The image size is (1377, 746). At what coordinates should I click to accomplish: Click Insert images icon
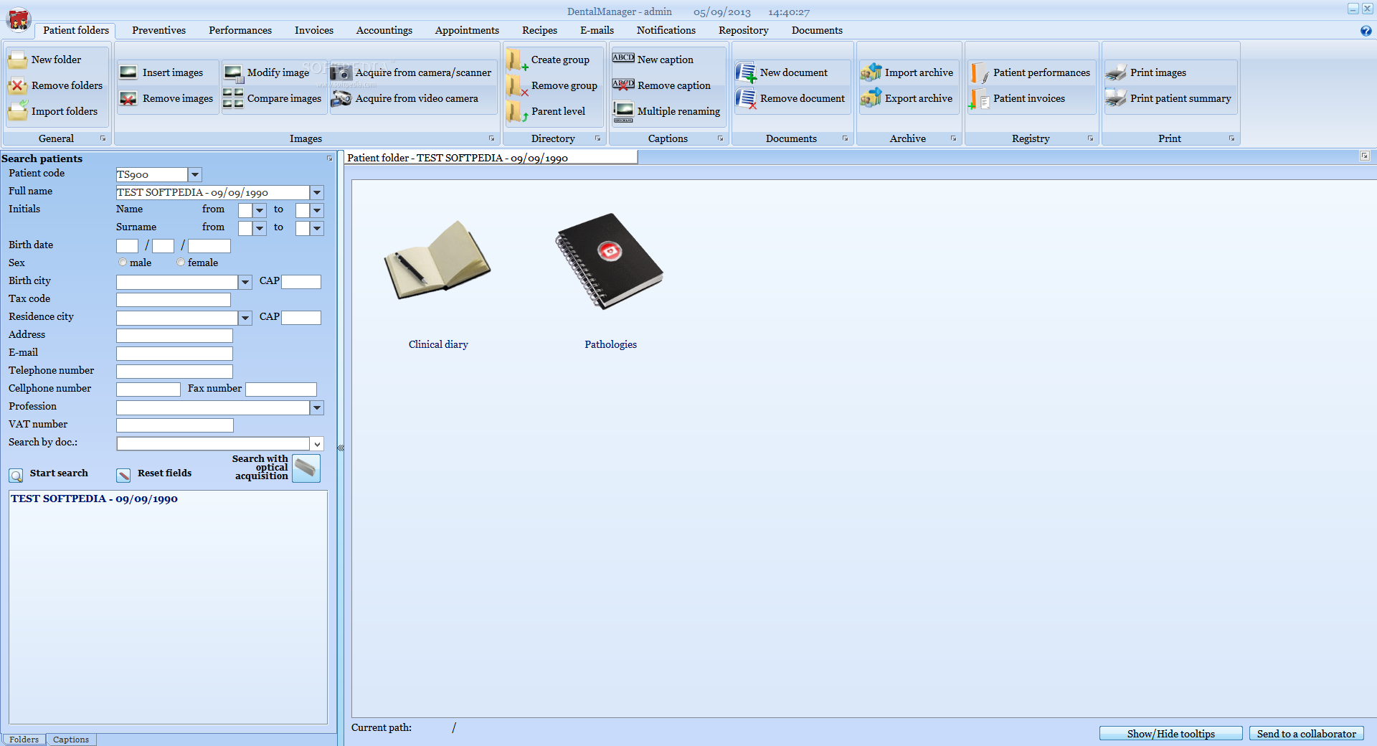[128, 72]
